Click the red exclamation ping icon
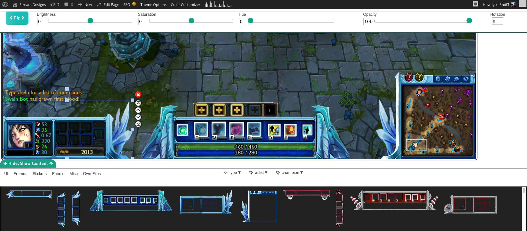The width and height of the screenshot is (527, 231). pos(409,77)
